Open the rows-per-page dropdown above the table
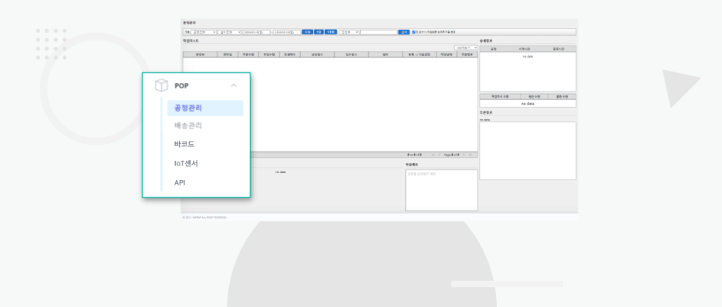 (466, 48)
